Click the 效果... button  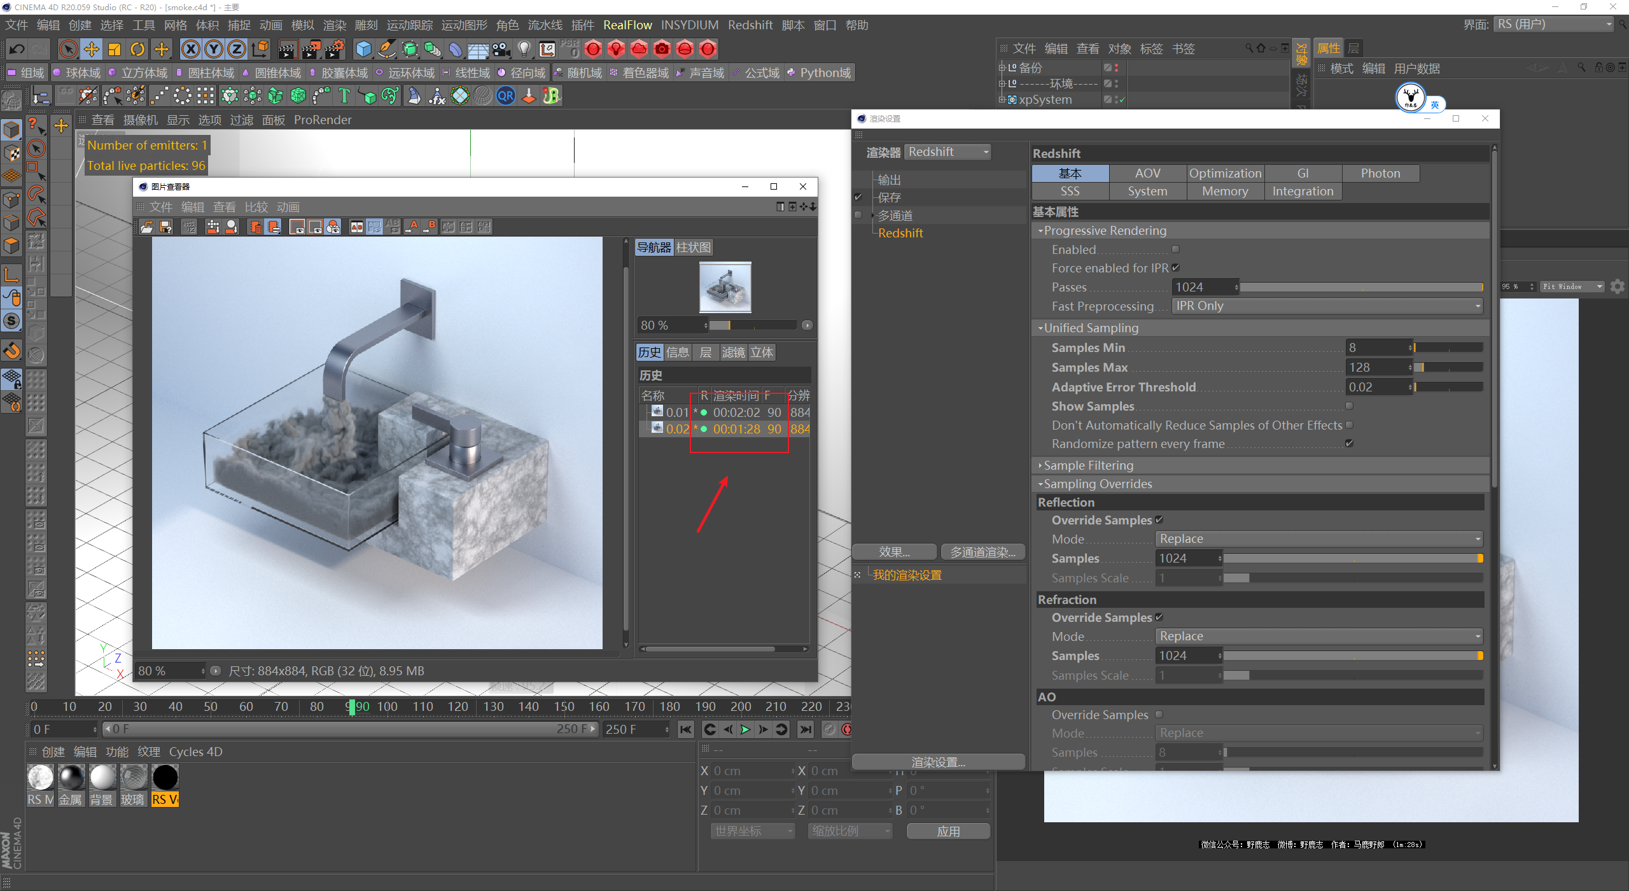[x=894, y=552]
